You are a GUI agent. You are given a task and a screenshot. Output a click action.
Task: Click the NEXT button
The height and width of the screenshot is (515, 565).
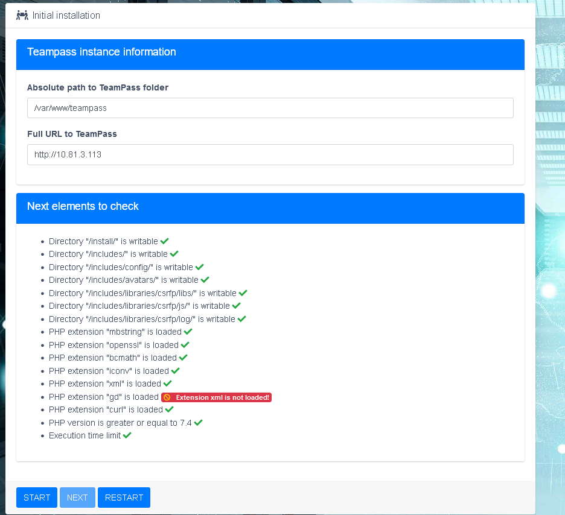(77, 497)
